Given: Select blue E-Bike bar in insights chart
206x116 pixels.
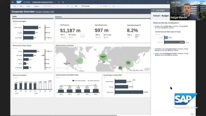Looking at the screenshot, I should tap(166, 37).
